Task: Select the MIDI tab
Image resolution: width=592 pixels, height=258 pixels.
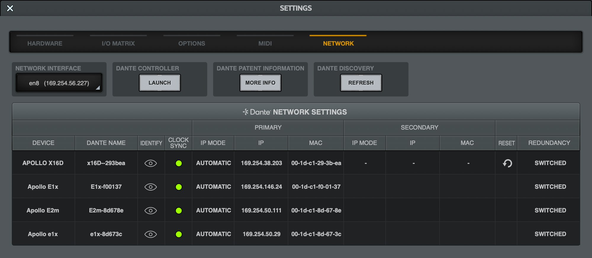Action: coord(265,43)
